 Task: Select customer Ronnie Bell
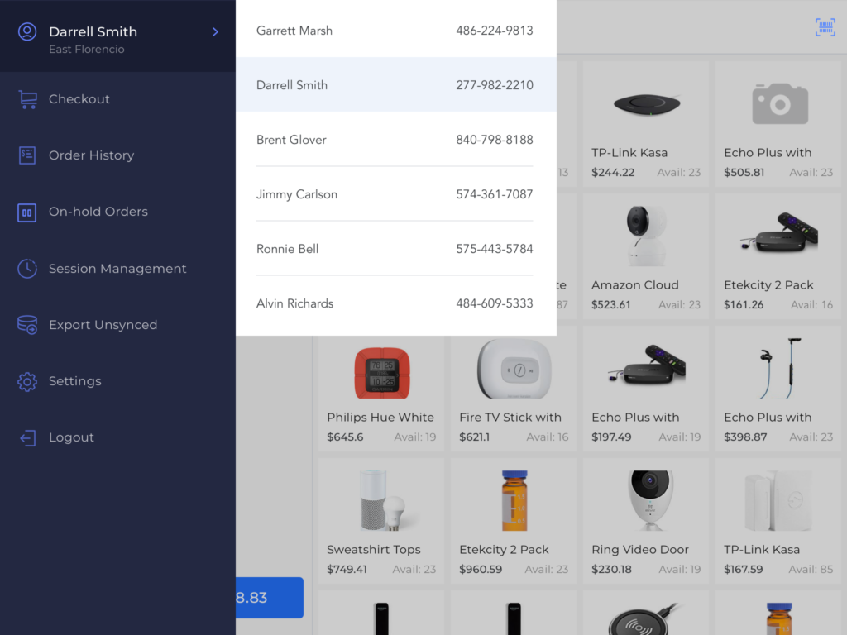pos(396,248)
